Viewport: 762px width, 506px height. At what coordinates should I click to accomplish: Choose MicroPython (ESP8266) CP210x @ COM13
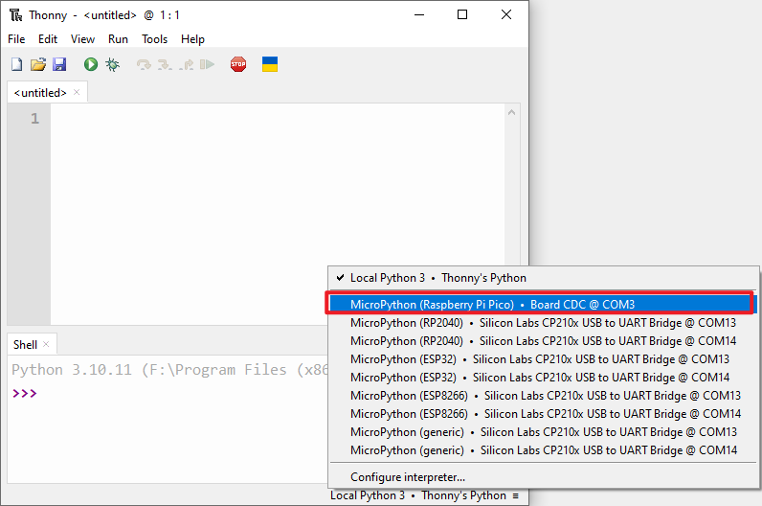pyautogui.click(x=544, y=396)
